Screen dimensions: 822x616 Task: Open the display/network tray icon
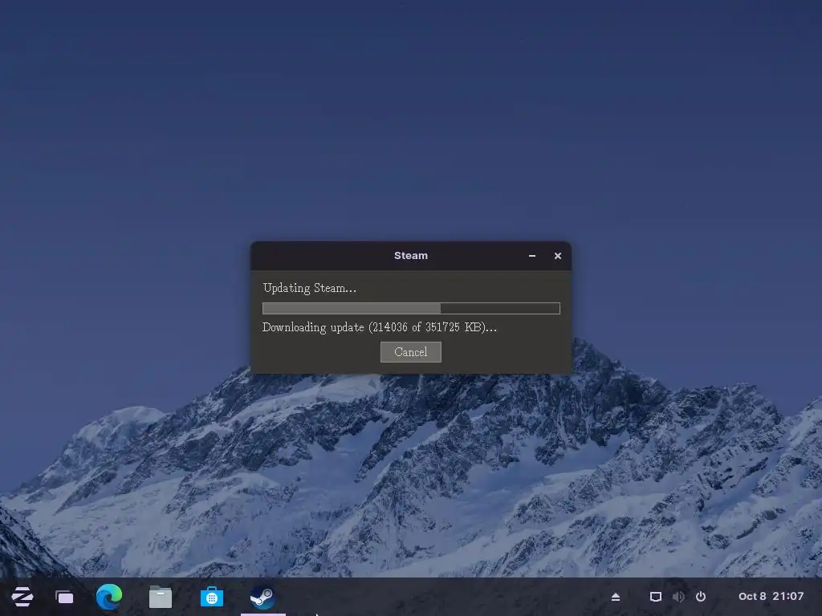coord(656,597)
